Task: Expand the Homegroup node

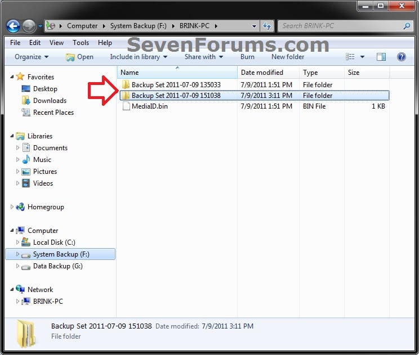Action: tap(12, 207)
